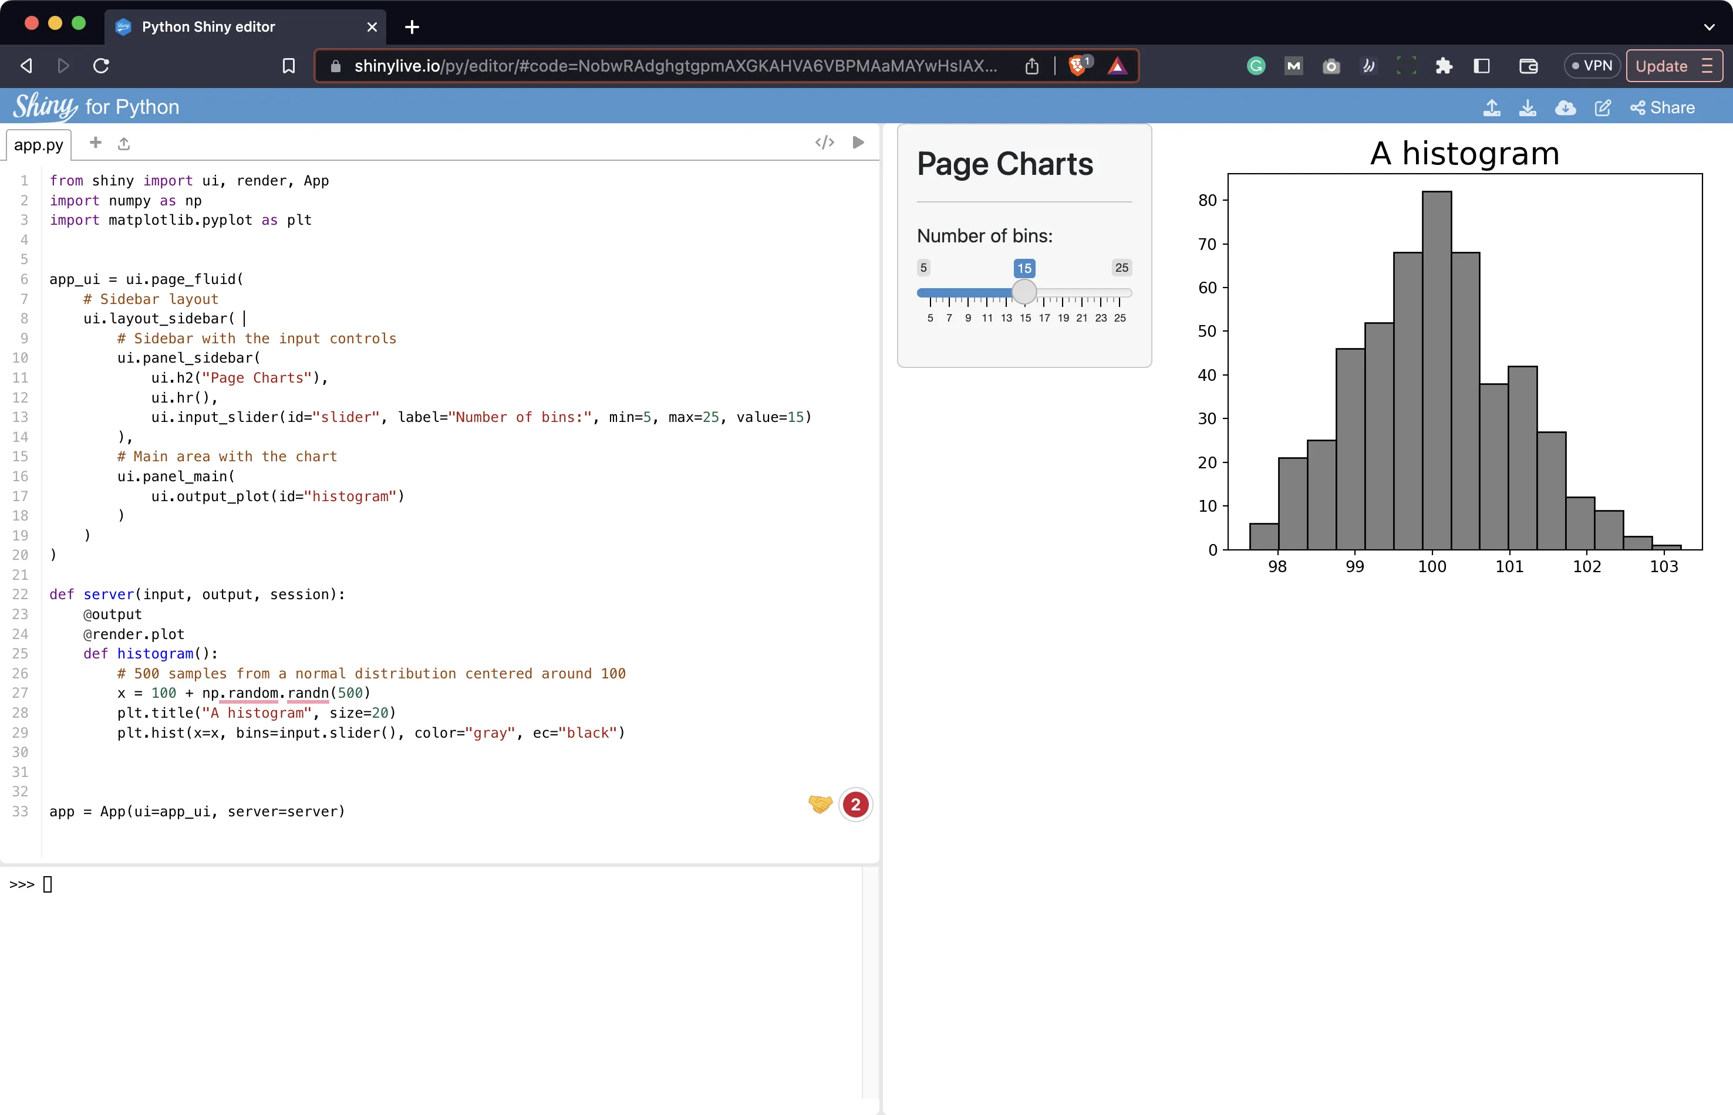Viewport: 1733px width, 1115px height.
Task: Click download to disk icon in Shiny header
Action: click(1528, 108)
